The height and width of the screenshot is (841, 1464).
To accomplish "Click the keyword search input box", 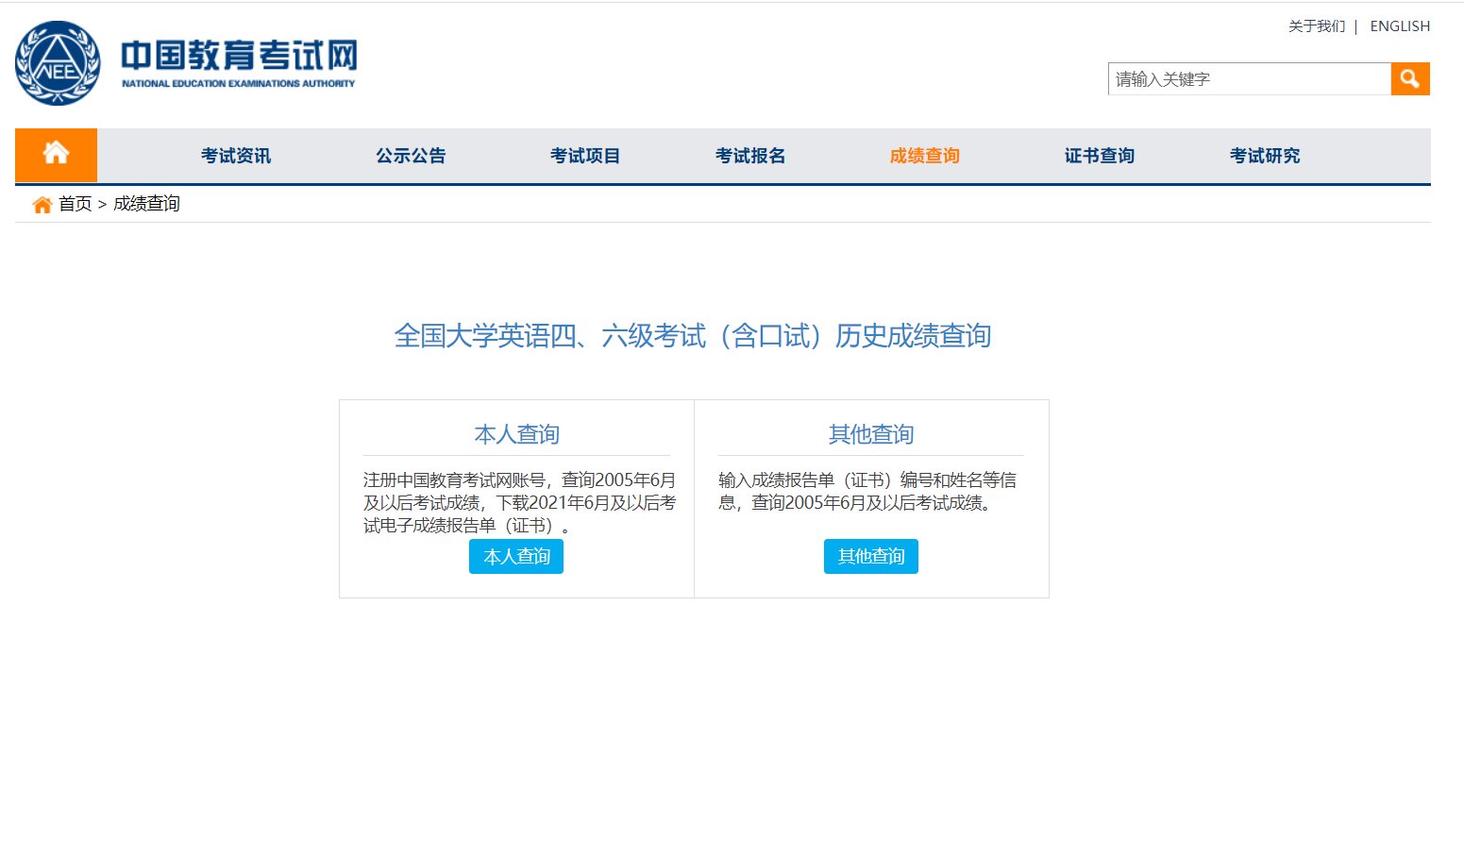I will pos(1250,78).
